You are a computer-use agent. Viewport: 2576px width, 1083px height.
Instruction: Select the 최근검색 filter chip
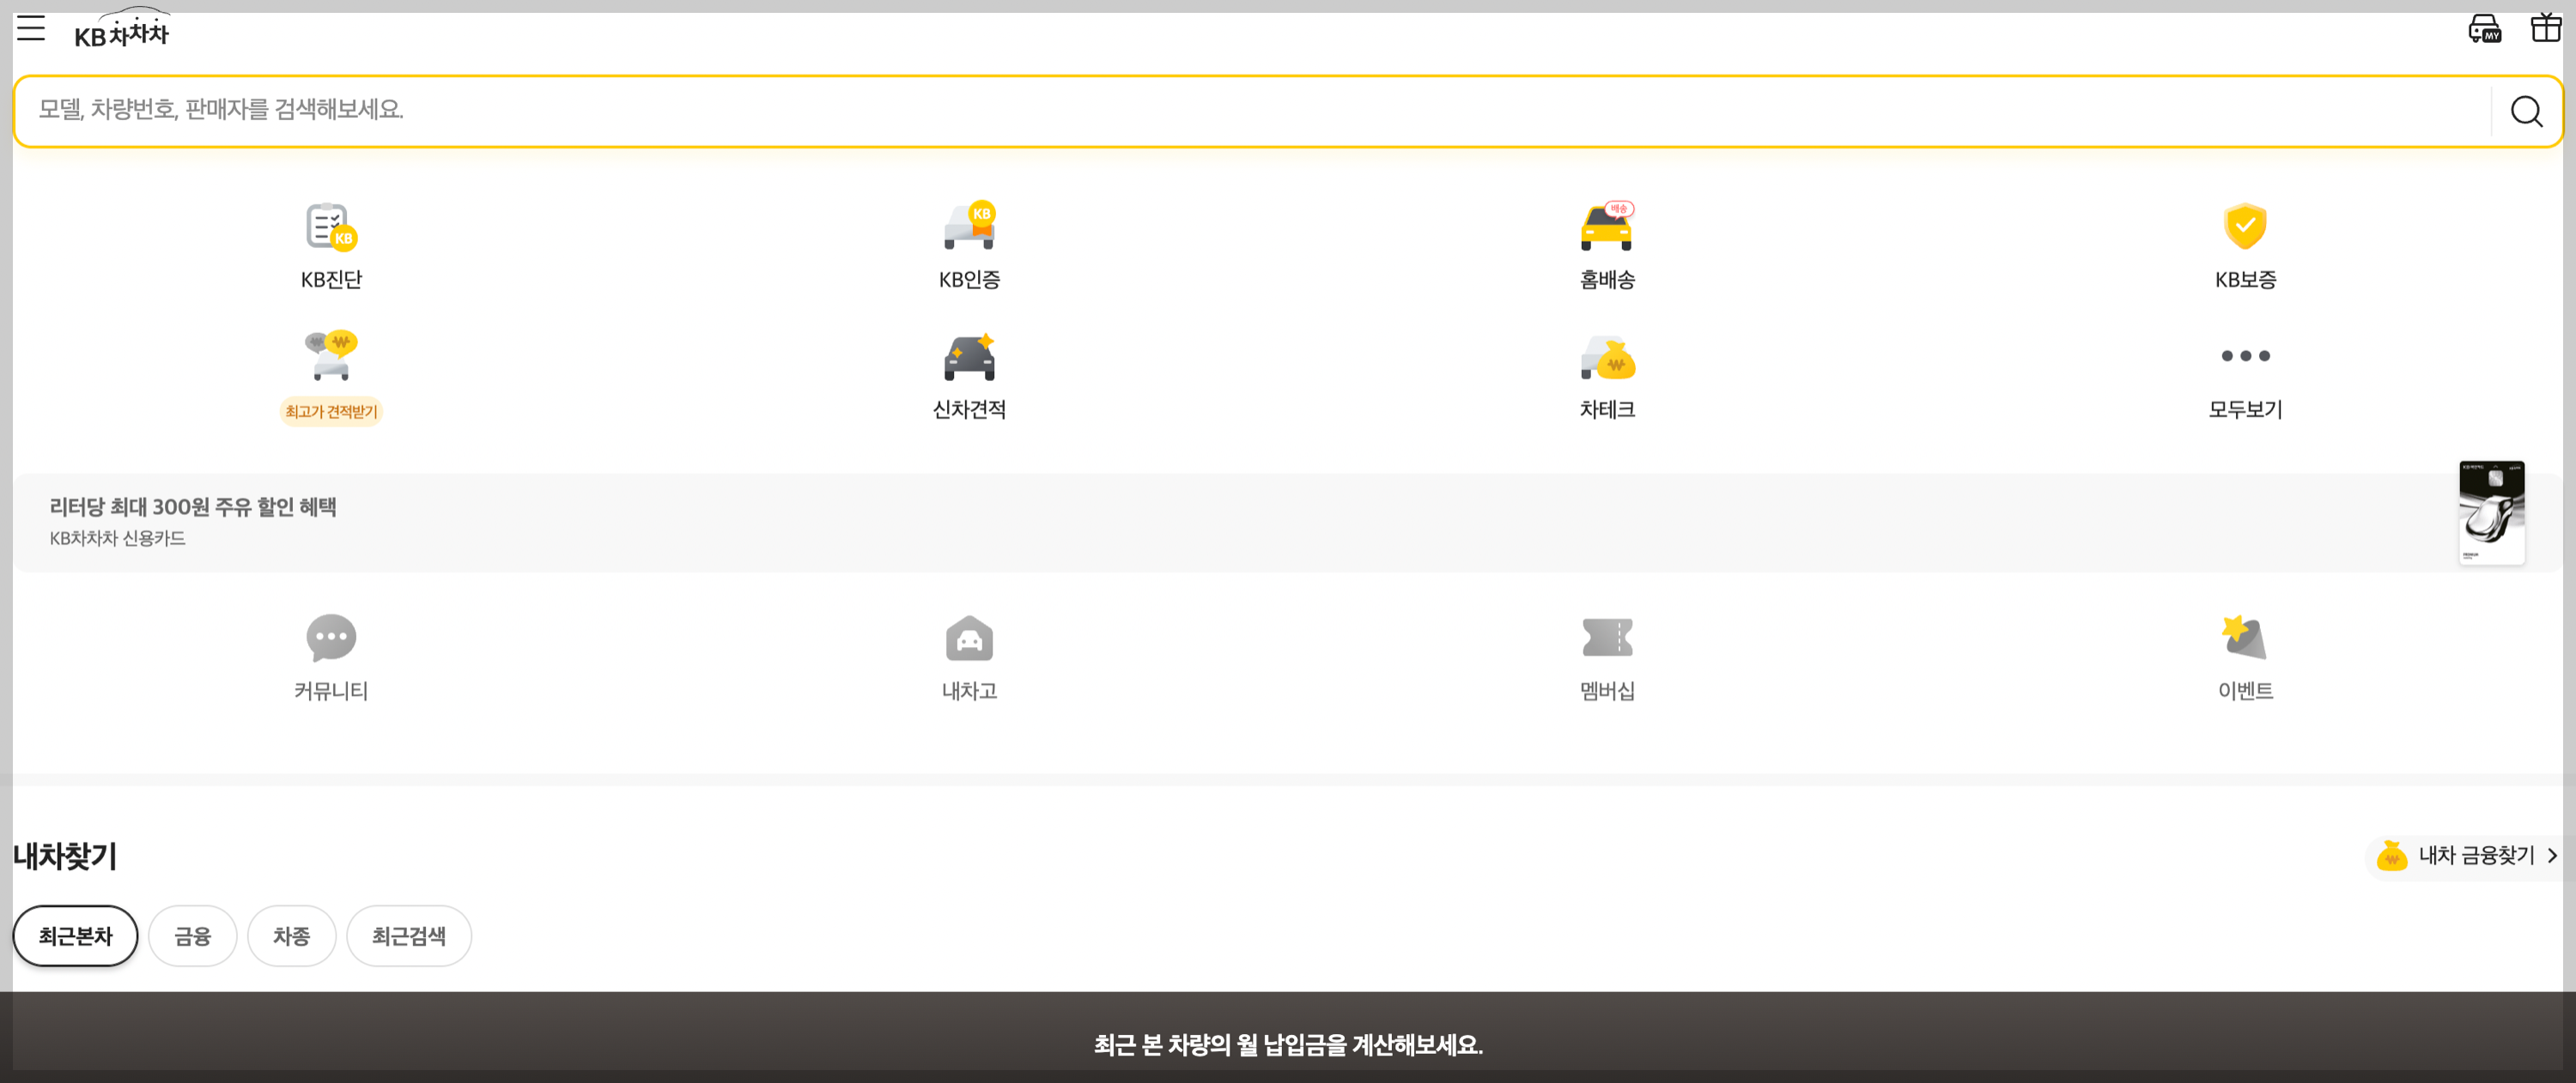click(408, 935)
